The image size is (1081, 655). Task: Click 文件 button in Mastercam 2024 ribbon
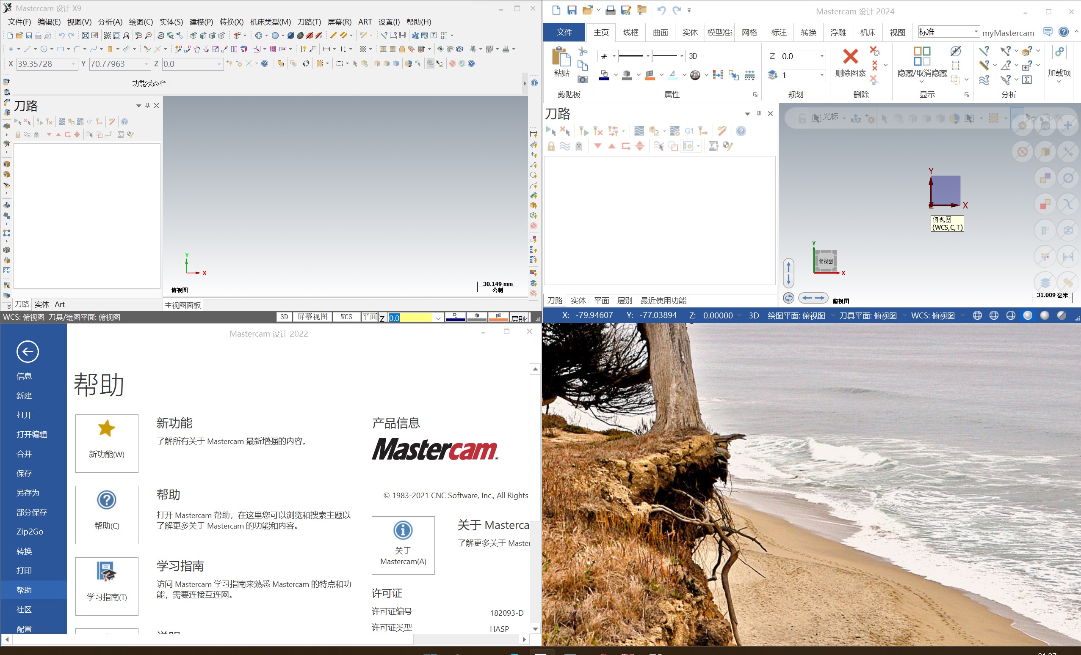(564, 32)
